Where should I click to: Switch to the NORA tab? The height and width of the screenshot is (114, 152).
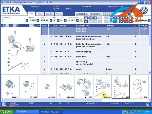59,14
